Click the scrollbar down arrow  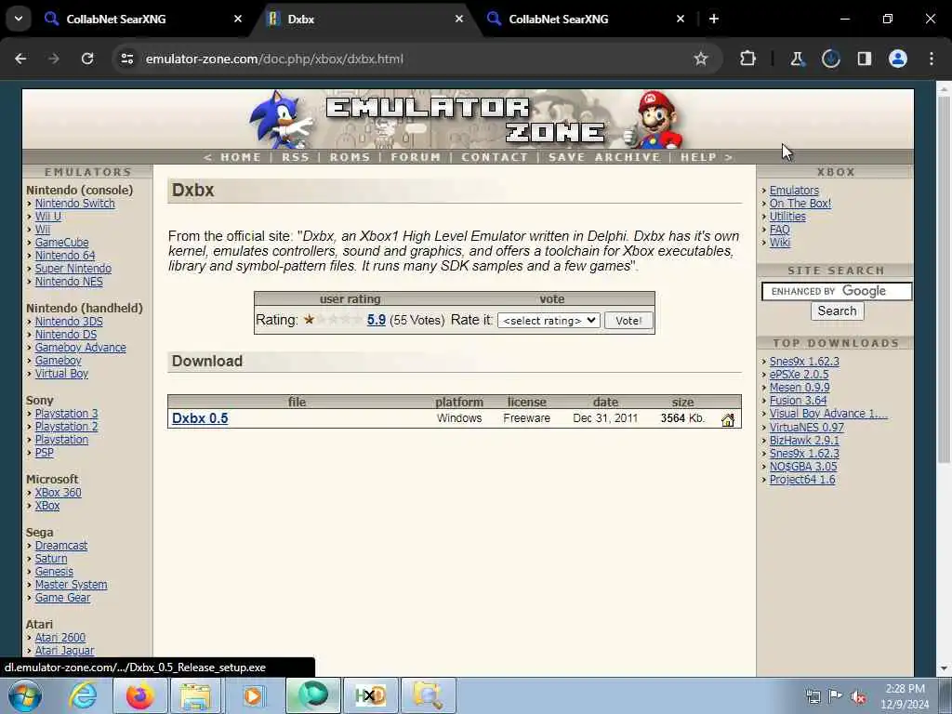(944, 668)
